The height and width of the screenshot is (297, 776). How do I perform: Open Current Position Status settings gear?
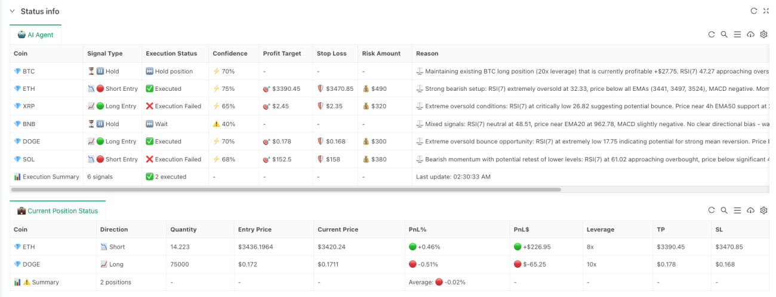pyautogui.click(x=763, y=210)
